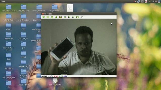This screenshot has width=161, height=90.
Task: Select the ProjetOpencv folder
Action: (x=55, y=8)
